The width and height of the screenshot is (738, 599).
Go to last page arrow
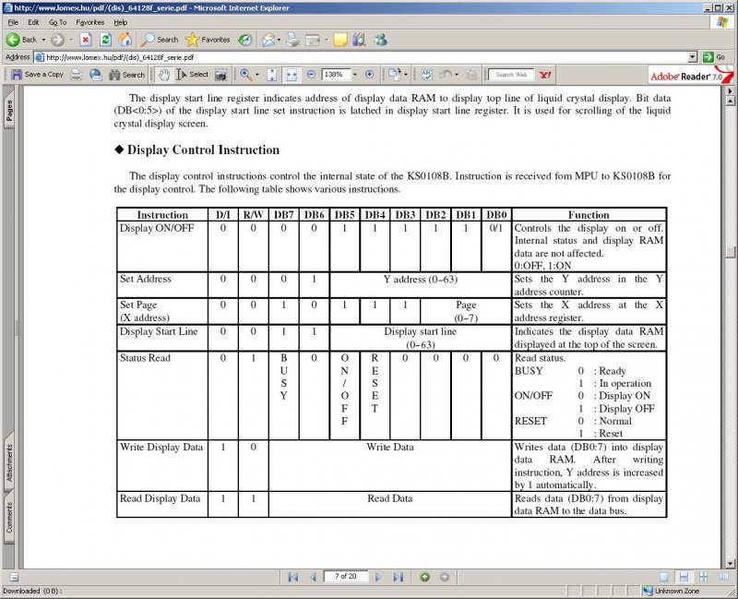[399, 577]
